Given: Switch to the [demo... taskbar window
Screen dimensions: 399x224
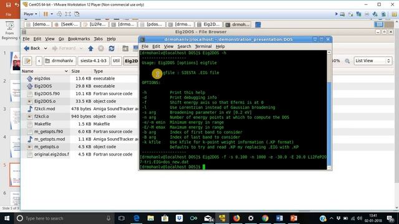Looking at the screenshot, I should (38, 24).
